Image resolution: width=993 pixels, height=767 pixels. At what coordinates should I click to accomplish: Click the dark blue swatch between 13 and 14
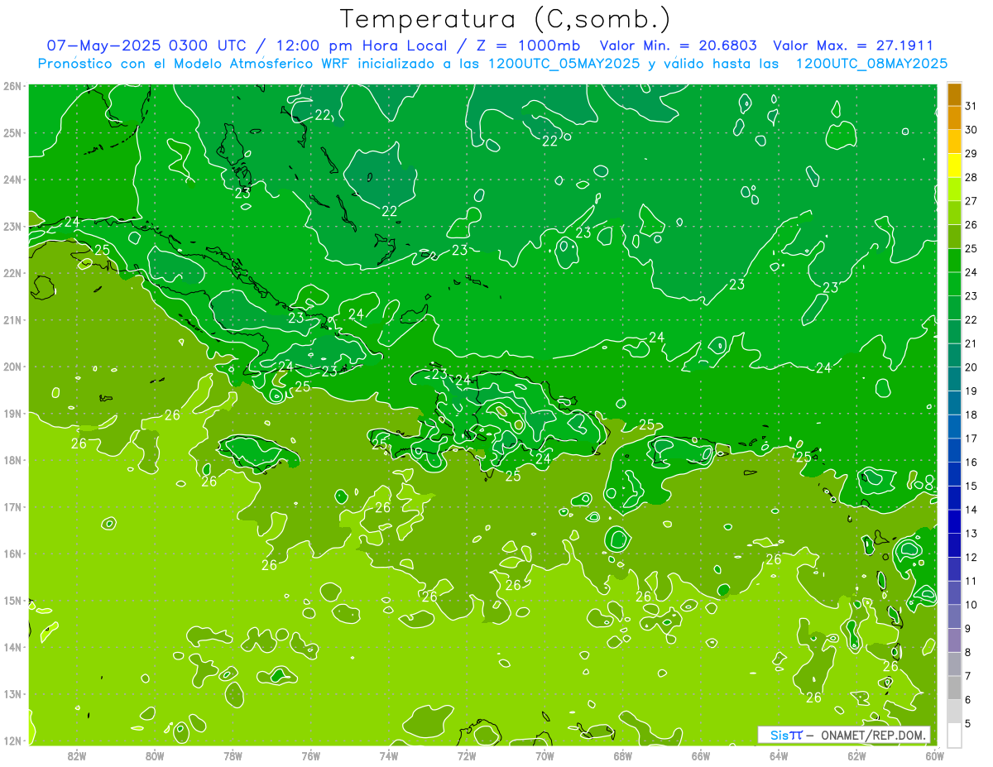pos(954,521)
